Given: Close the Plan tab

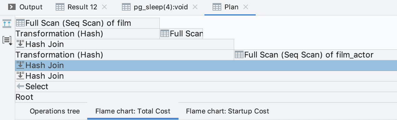Looking at the screenshot, I should [x=246, y=7].
